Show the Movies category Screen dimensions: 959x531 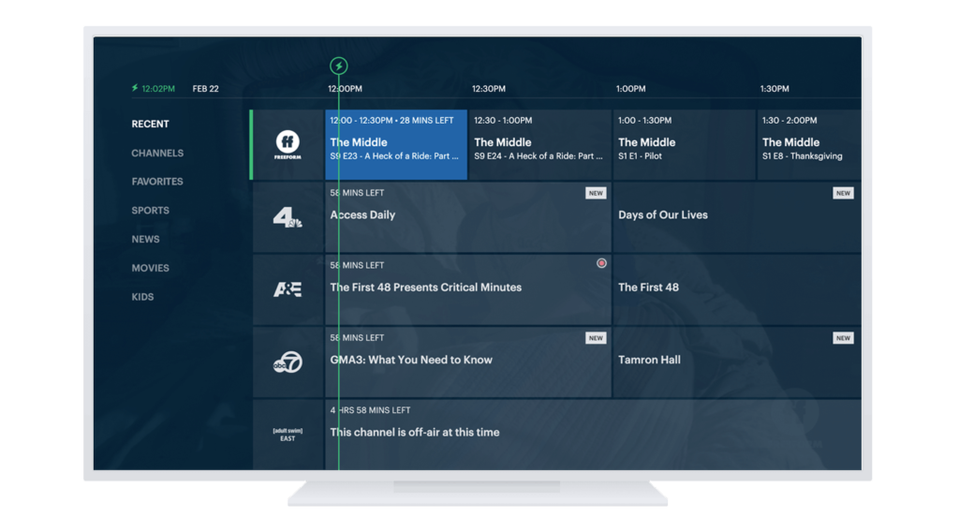click(x=150, y=269)
